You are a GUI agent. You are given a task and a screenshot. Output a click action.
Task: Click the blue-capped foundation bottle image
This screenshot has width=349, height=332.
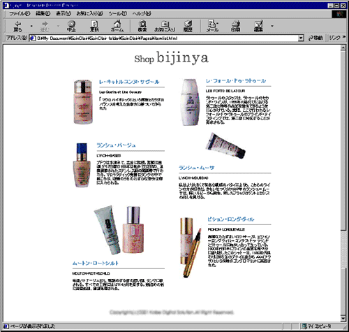pyautogui.click(x=82, y=165)
